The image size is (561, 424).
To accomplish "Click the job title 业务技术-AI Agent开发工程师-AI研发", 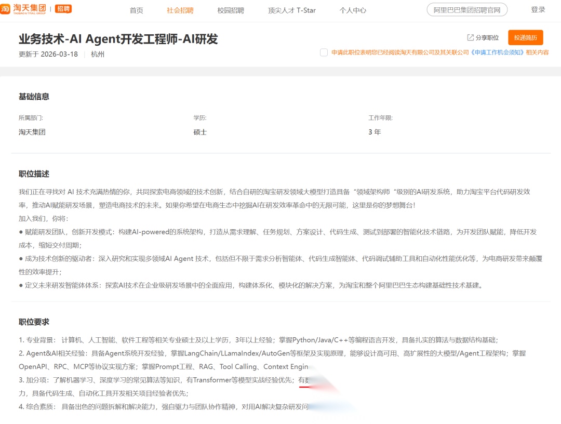I will point(118,39).
